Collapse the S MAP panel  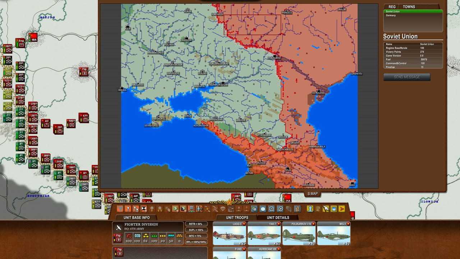(313, 194)
